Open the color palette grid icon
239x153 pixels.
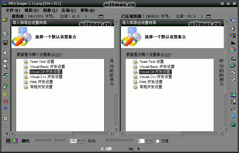pos(233,36)
